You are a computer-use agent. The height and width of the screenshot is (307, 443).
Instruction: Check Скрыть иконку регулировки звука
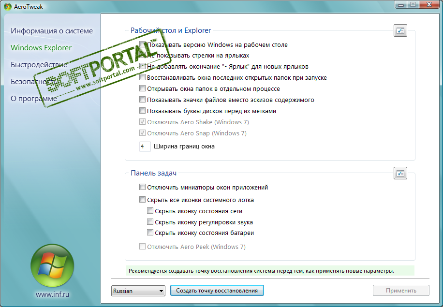150,222
